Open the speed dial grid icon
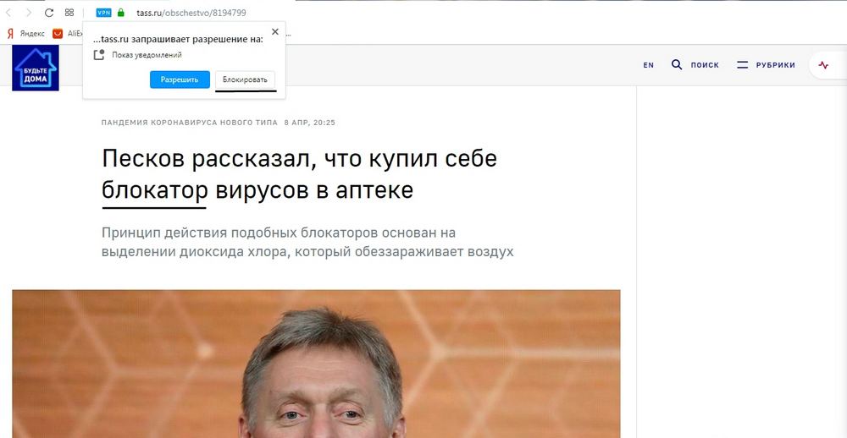The image size is (847, 438). (x=69, y=13)
